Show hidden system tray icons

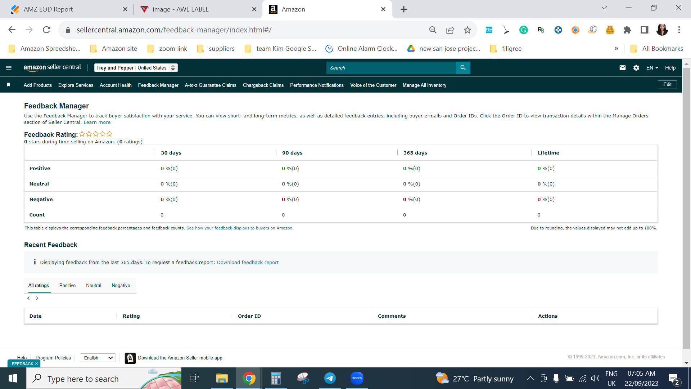(x=530, y=378)
